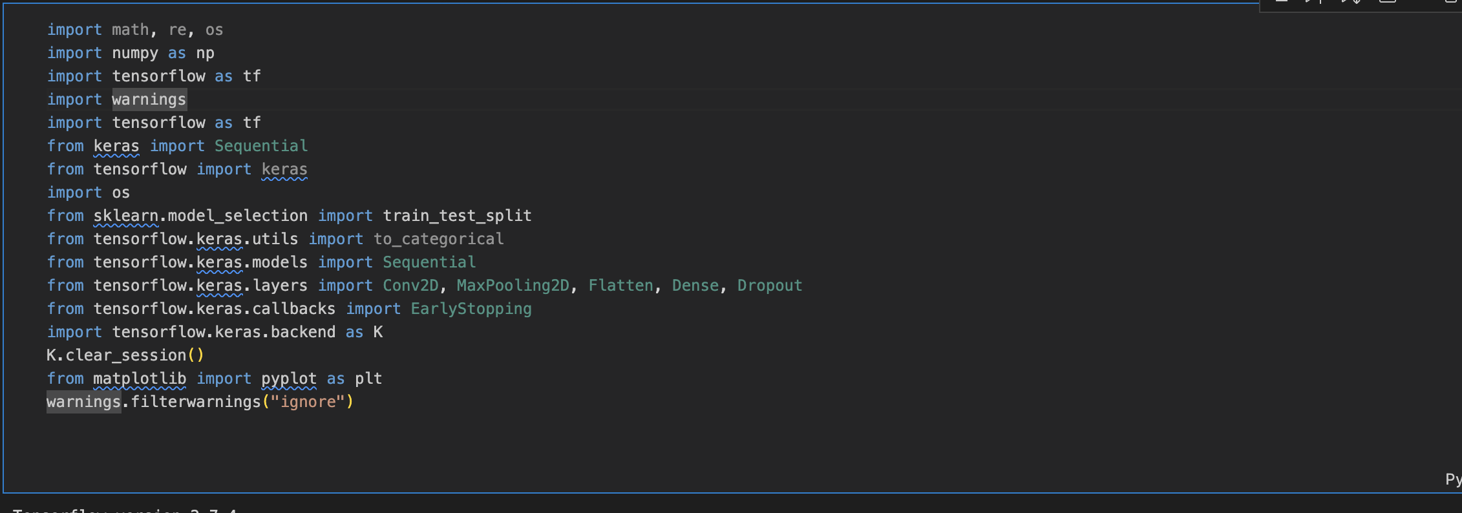Click 'EarlyStopping' in the callbacks import

(x=471, y=309)
